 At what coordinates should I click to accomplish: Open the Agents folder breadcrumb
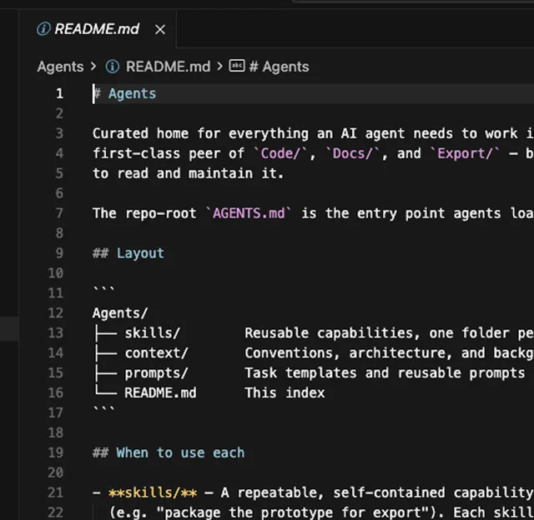(x=61, y=67)
